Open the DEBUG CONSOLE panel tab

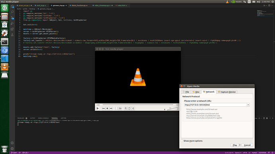click(43, 118)
